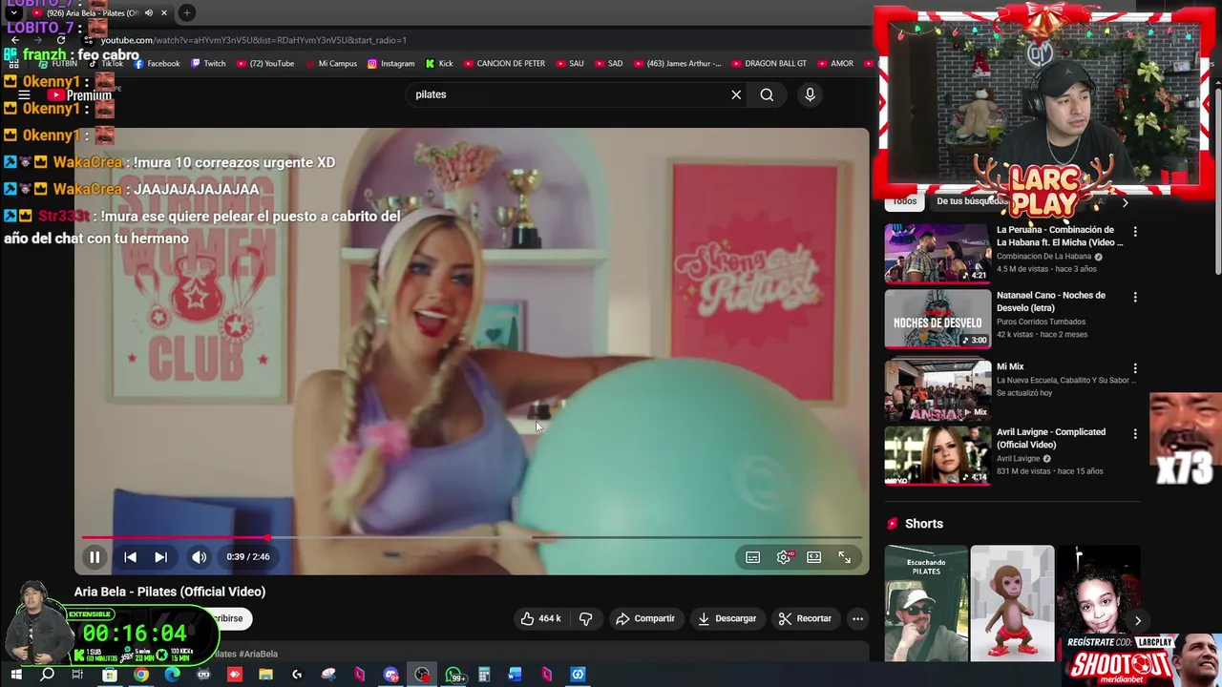This screenshot has width=1222, height=687.
Task: Show more Shorts with right arrow
Action: 1137,620
